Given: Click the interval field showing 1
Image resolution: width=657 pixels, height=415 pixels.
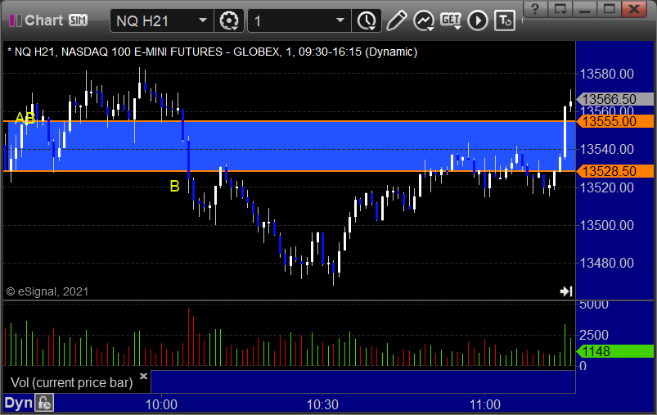Looking at the screenshot, I should [299, 20].
